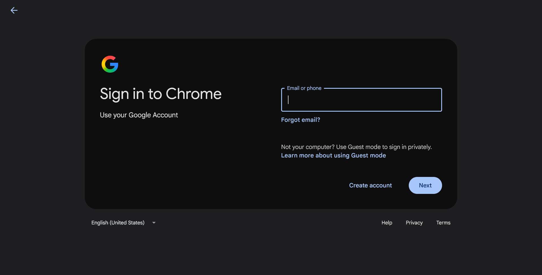Click the Not your computer? guest mode text
Screen dimensions: 542x275
356,147
